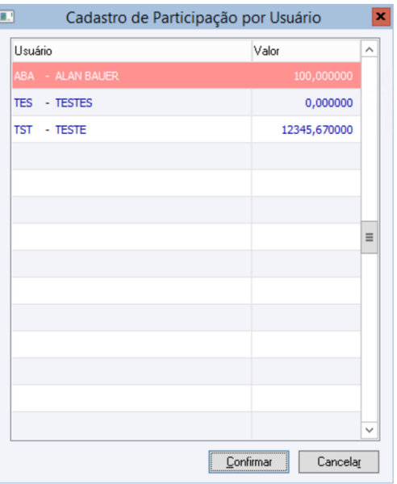Close the Cadastro de Participação dialog
This screenshot has height=484, width=397.
381,17
